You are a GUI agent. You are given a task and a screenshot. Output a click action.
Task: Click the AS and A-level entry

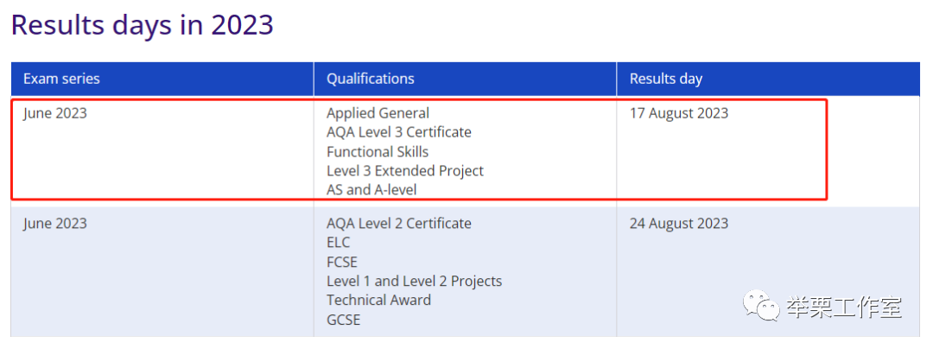tap(371, 190)
